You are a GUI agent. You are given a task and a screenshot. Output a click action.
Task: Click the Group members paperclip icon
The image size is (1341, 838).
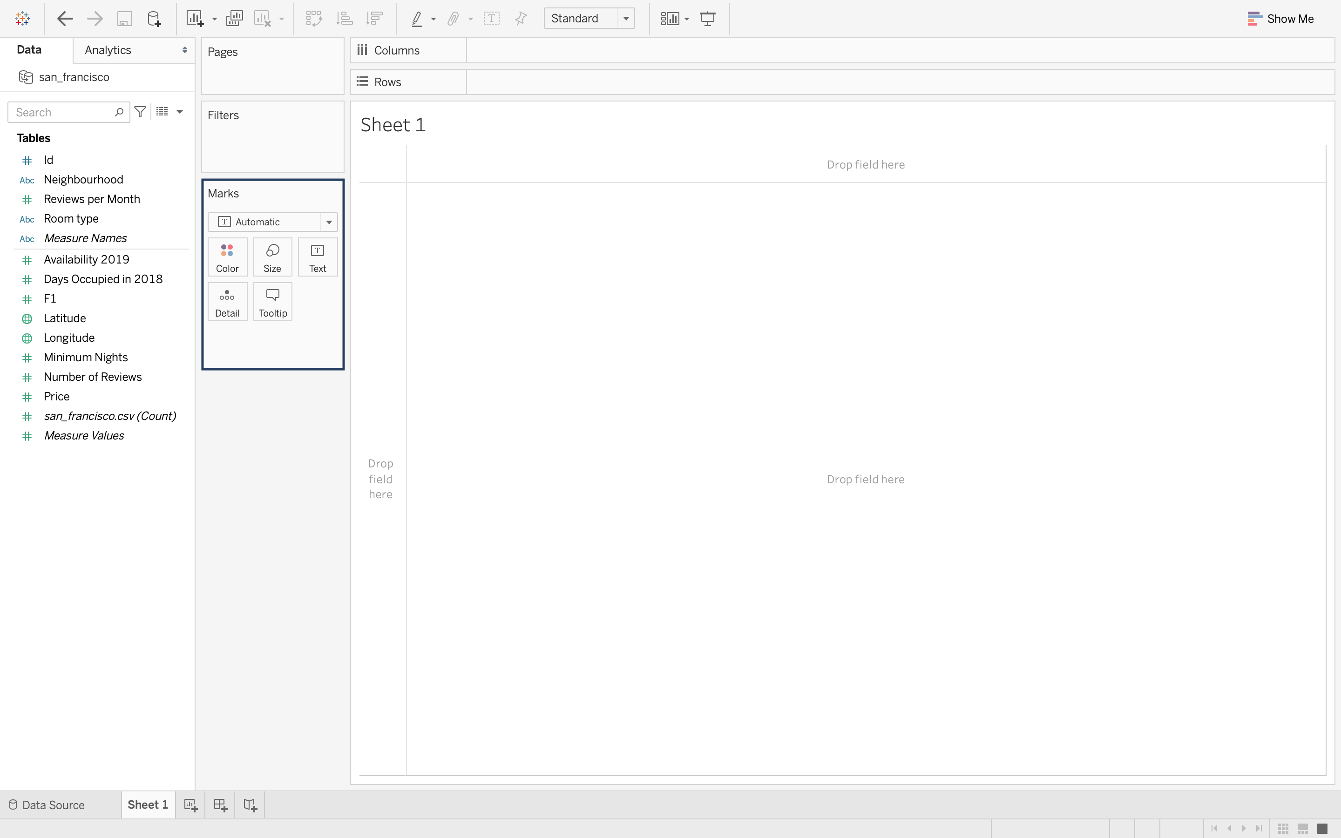[453, 19]
